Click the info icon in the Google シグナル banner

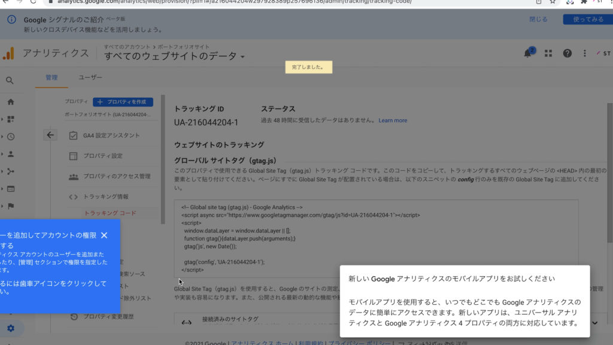[11, 20]
